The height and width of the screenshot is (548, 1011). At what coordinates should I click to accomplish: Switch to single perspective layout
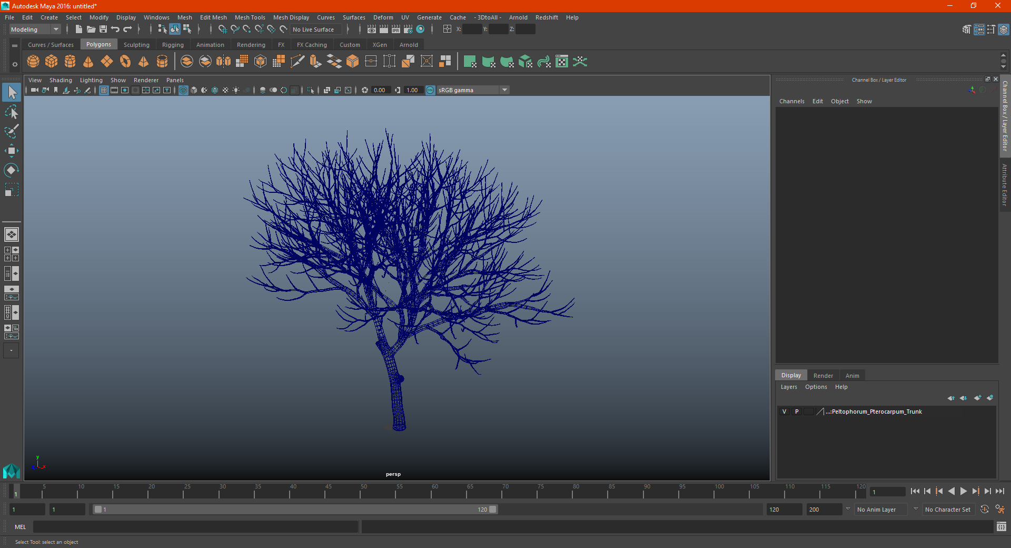(x=11, y=234)
